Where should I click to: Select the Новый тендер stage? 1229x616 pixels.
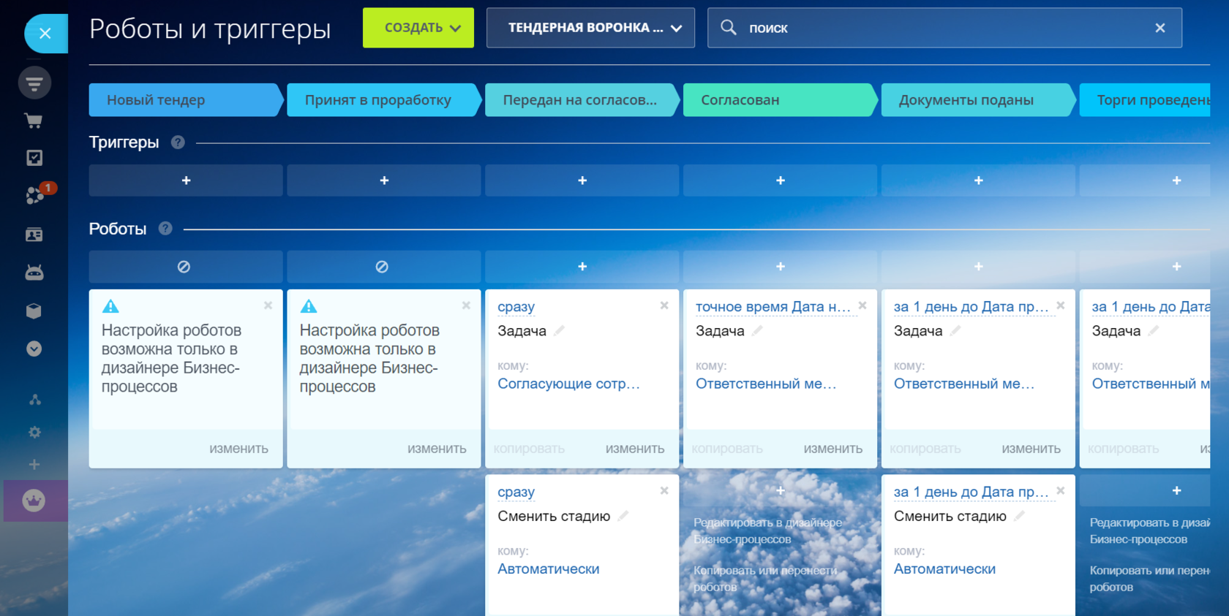click(186, 100)
